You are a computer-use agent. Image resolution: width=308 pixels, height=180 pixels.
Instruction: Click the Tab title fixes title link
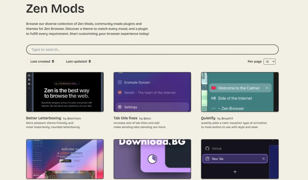[x=125, y=118]
